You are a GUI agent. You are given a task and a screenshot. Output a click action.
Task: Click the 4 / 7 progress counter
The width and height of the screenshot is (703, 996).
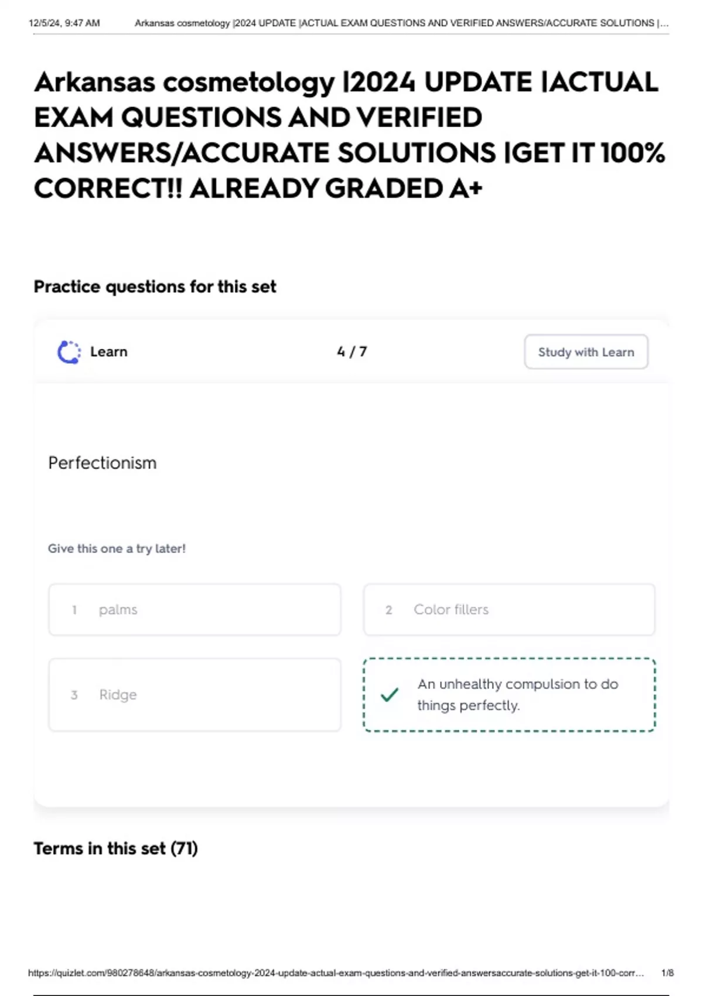(351, 352)
